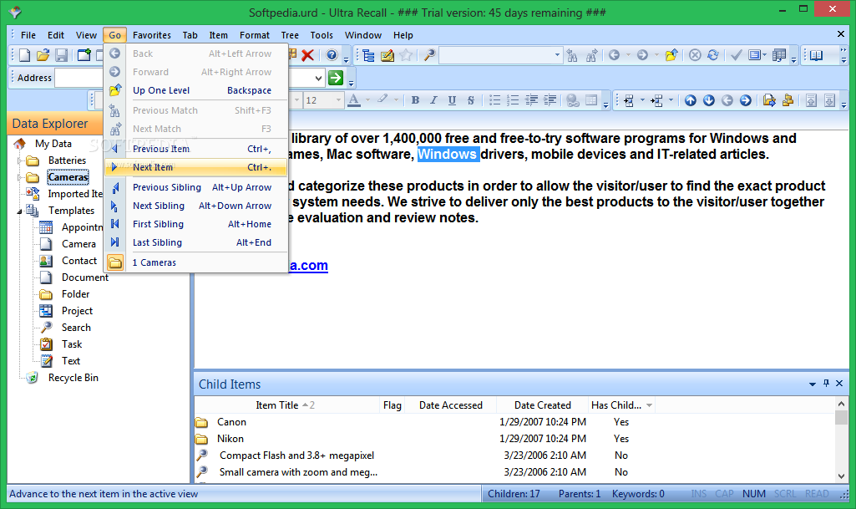Click the Date Accessed column header
This screenshot has width=856, height=509.
450,405
